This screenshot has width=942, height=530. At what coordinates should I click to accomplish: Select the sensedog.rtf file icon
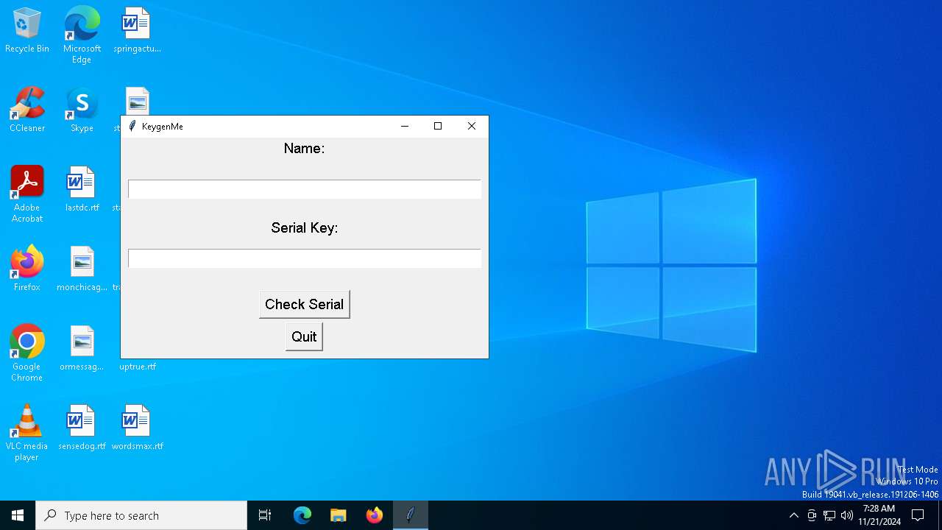click(x=82, y=428)
